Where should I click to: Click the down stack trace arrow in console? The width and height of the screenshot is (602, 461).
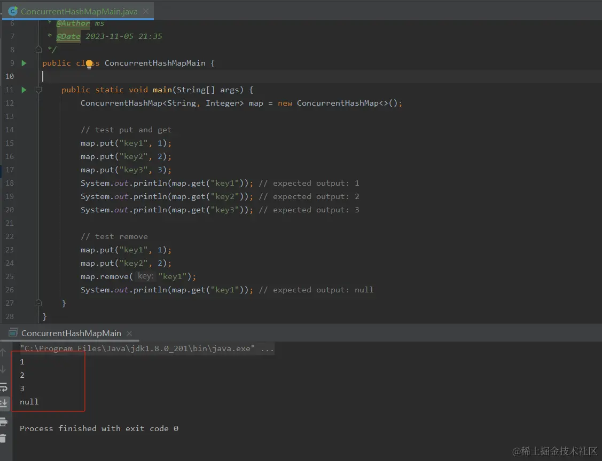click(3, 369)
